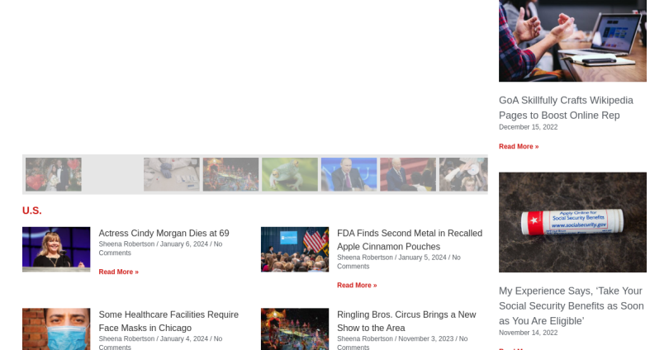
Task: Open 'GoA Skillfully Crafts Wikipedia Pages' article
Action: tap(566, 107)
